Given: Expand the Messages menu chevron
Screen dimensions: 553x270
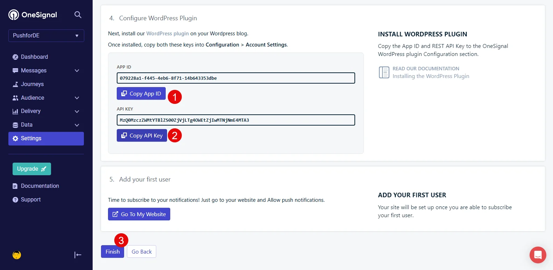Looking at the screenshot, I should pos(77,71).
